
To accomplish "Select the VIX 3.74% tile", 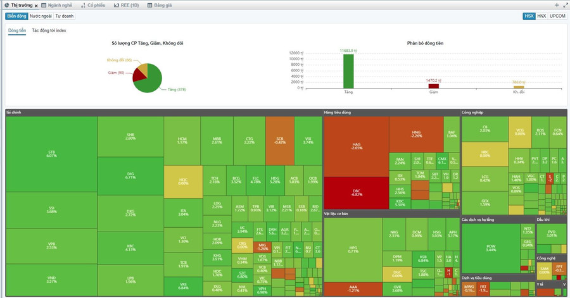I will (308, 141).
